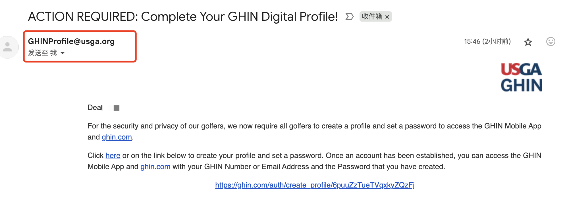Open the 收件箱 label chip

372,16
